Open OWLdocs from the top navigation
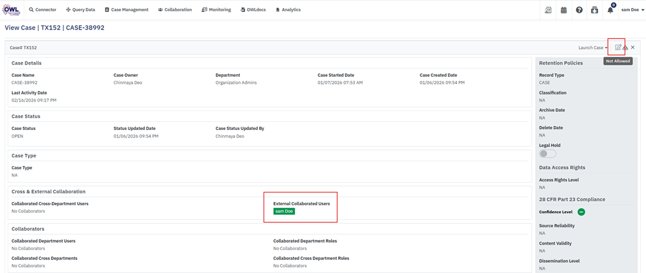 pos(253,10)
